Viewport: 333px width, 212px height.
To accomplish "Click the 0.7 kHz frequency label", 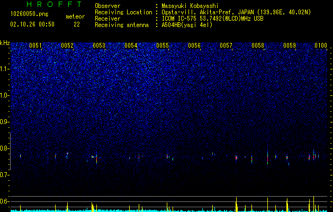I will click(x=5, y=175).
